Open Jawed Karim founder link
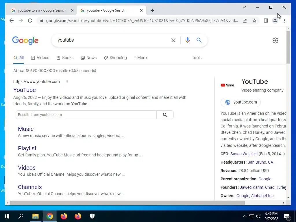This screenshot has width=296, height=222. click(251, 187)
